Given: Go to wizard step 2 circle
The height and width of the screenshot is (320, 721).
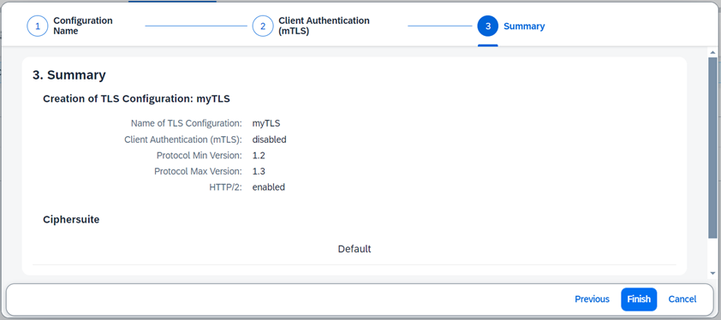Looking at the screenshot, I should click(263, 26).
